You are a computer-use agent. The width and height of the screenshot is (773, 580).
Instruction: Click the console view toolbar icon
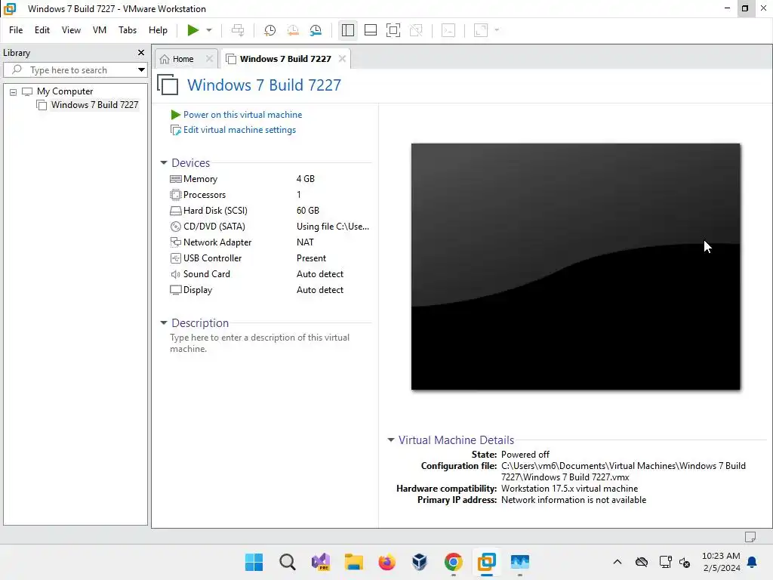(x=448, y=30)
